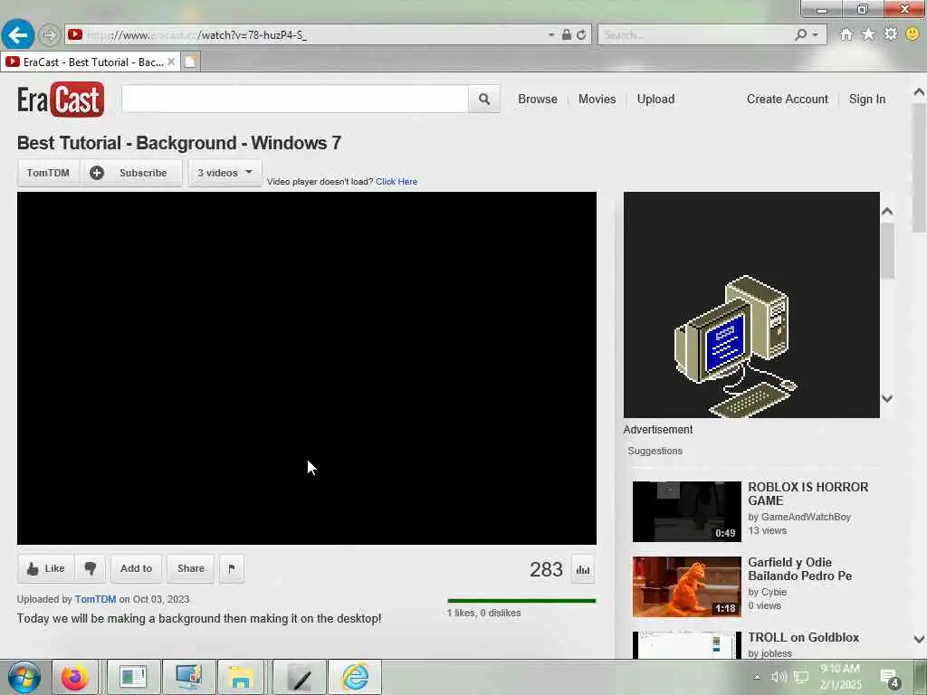The height and width of the screenshot is (695, 927).
Task: Open the browser Home icon
Action: click(846, 34)
